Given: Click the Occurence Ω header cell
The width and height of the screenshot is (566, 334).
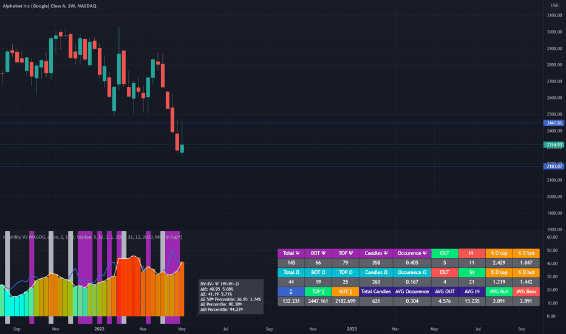Looking at the screenshot, I should [412, 272].
